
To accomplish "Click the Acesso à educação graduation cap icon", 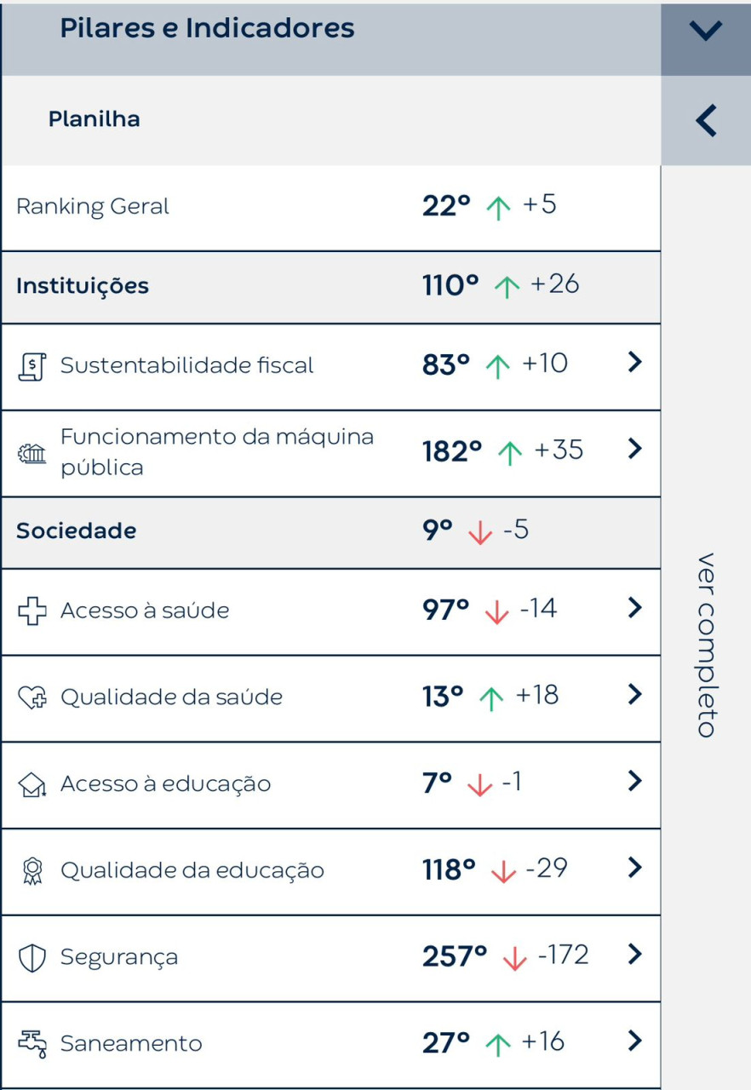I will (32, 784).
